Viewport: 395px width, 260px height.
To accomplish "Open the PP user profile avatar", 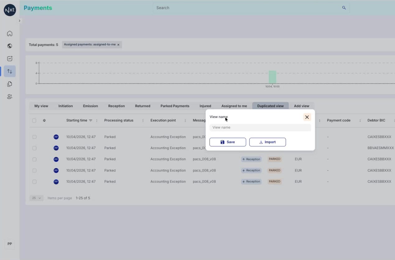I will 10,244.
